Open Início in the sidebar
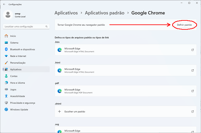 [x=26, y=36]
